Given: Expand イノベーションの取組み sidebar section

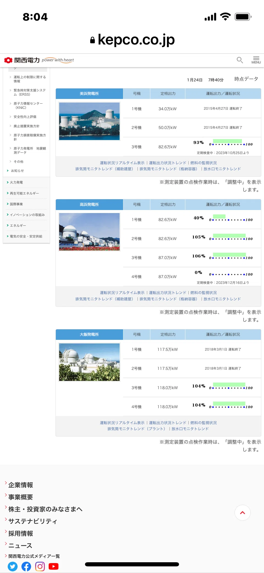Looking at the screenshot, I should click(x=27, y=215).
